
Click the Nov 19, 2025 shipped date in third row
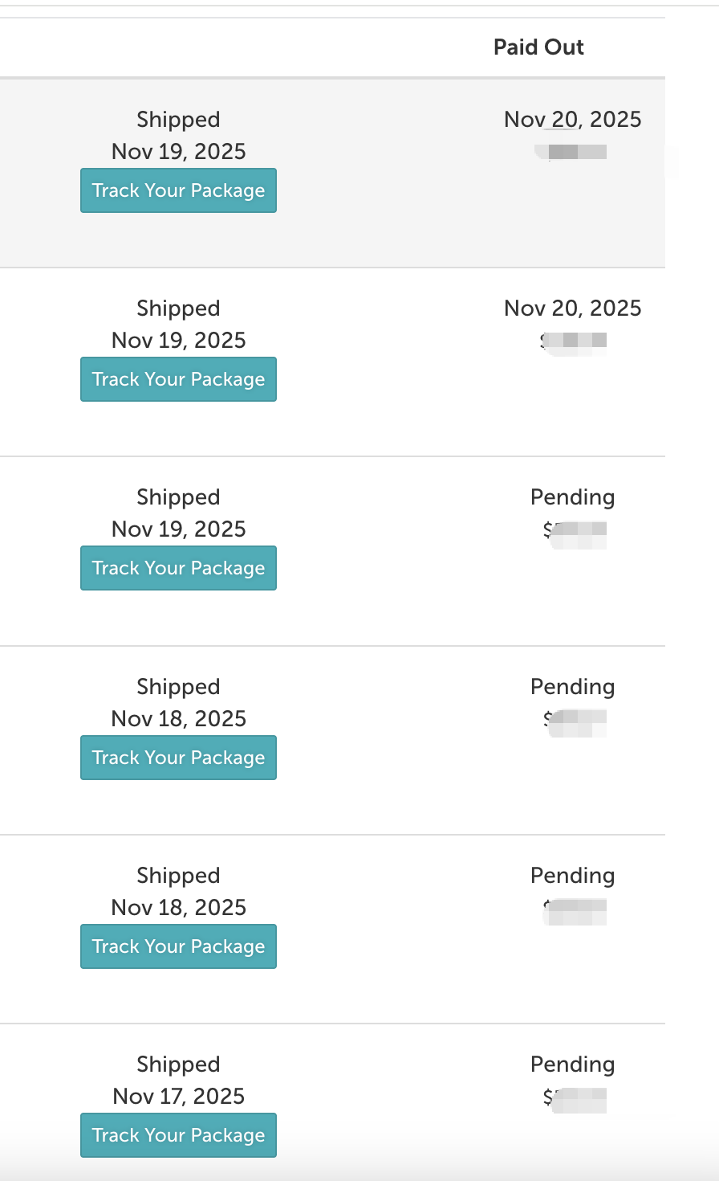178,529
